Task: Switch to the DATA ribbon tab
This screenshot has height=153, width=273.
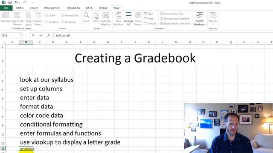Action: 89,8
